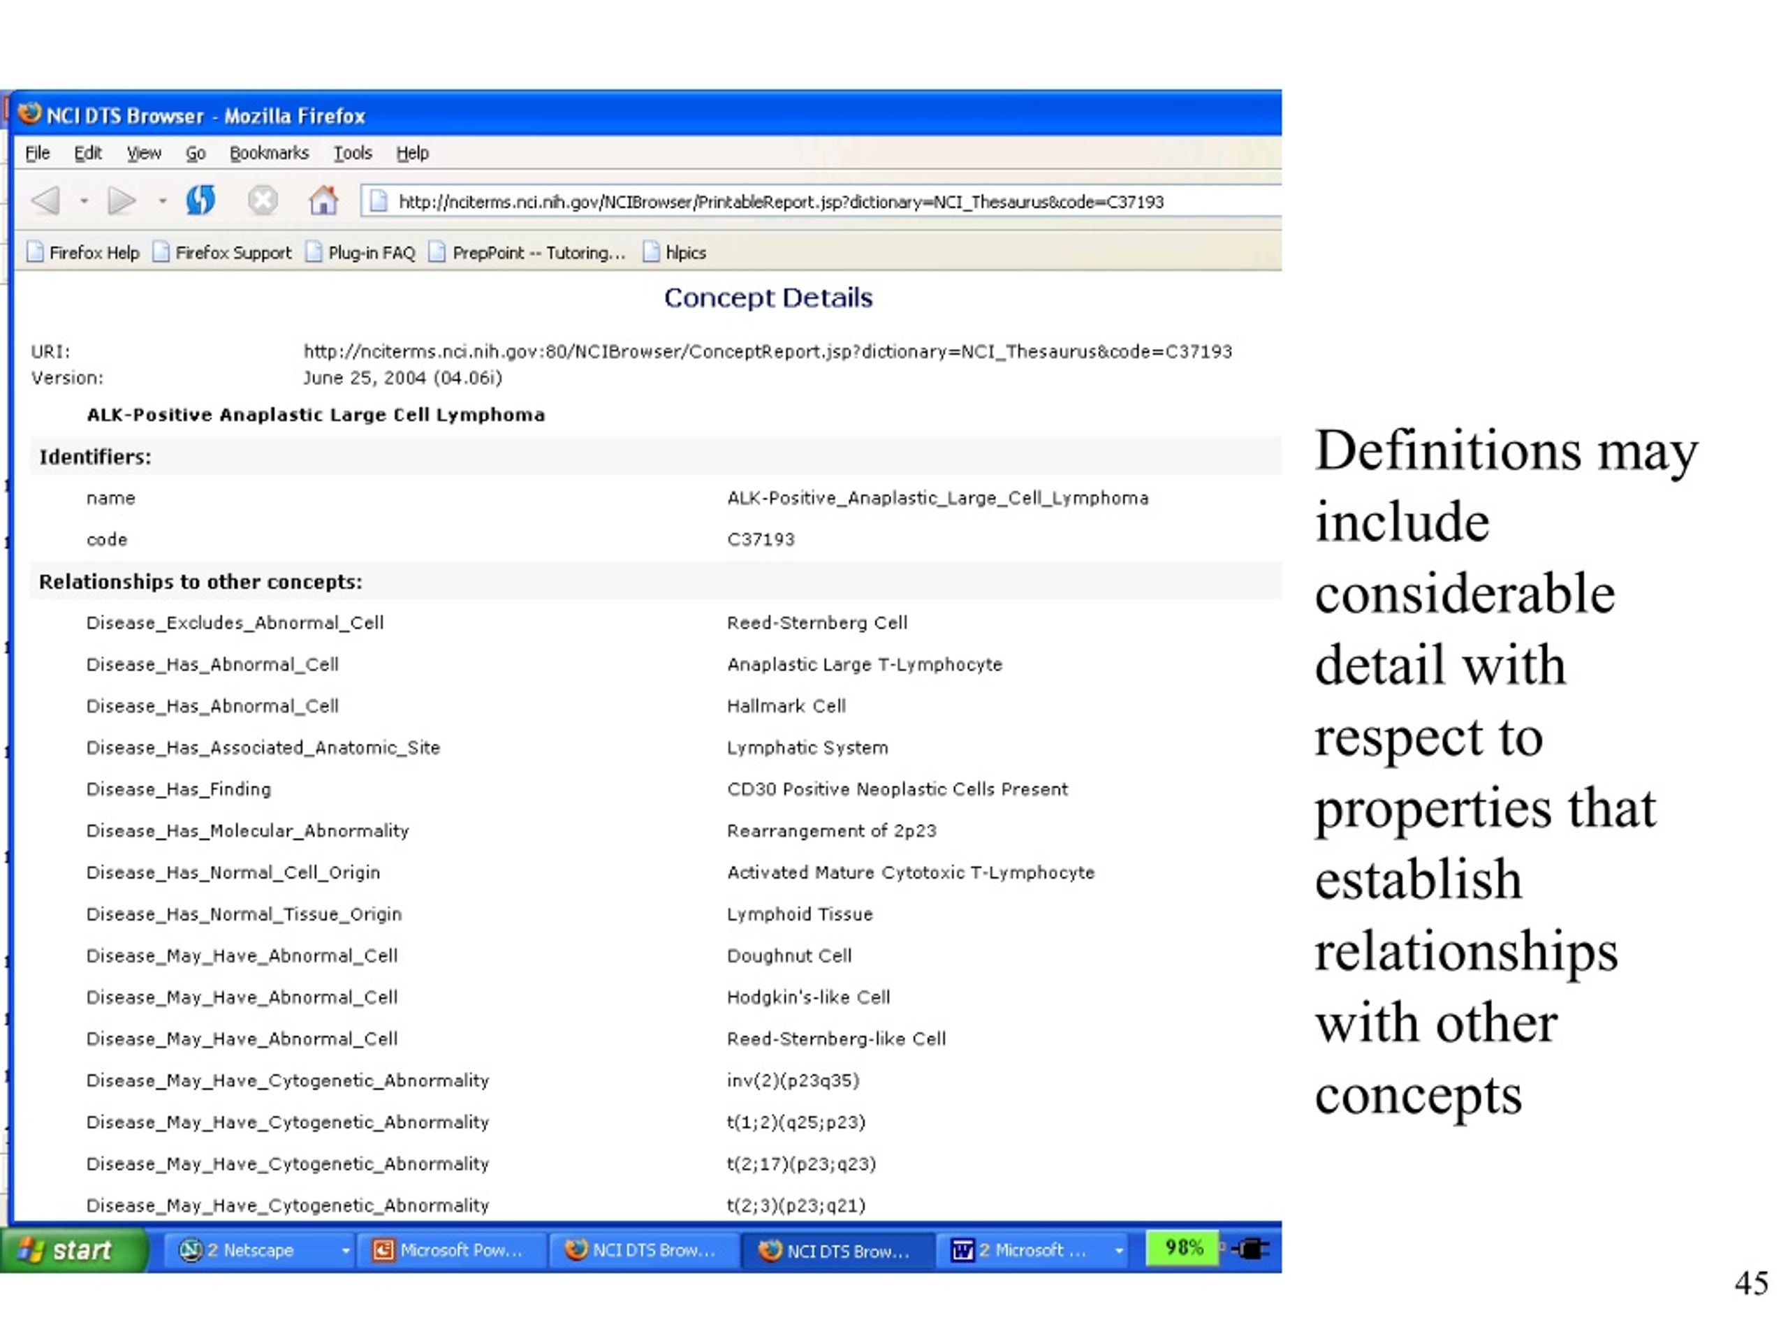The width and height of the screenshot is (1788, 1341).
Task: Click the inv(2)(p23q35) value
Action: point(793,1080)
